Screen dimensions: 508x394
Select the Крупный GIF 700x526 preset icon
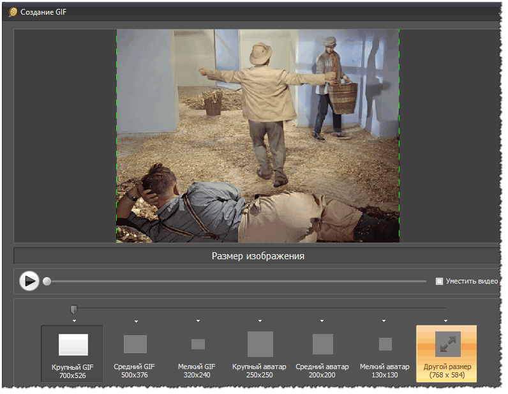point(73,344)
